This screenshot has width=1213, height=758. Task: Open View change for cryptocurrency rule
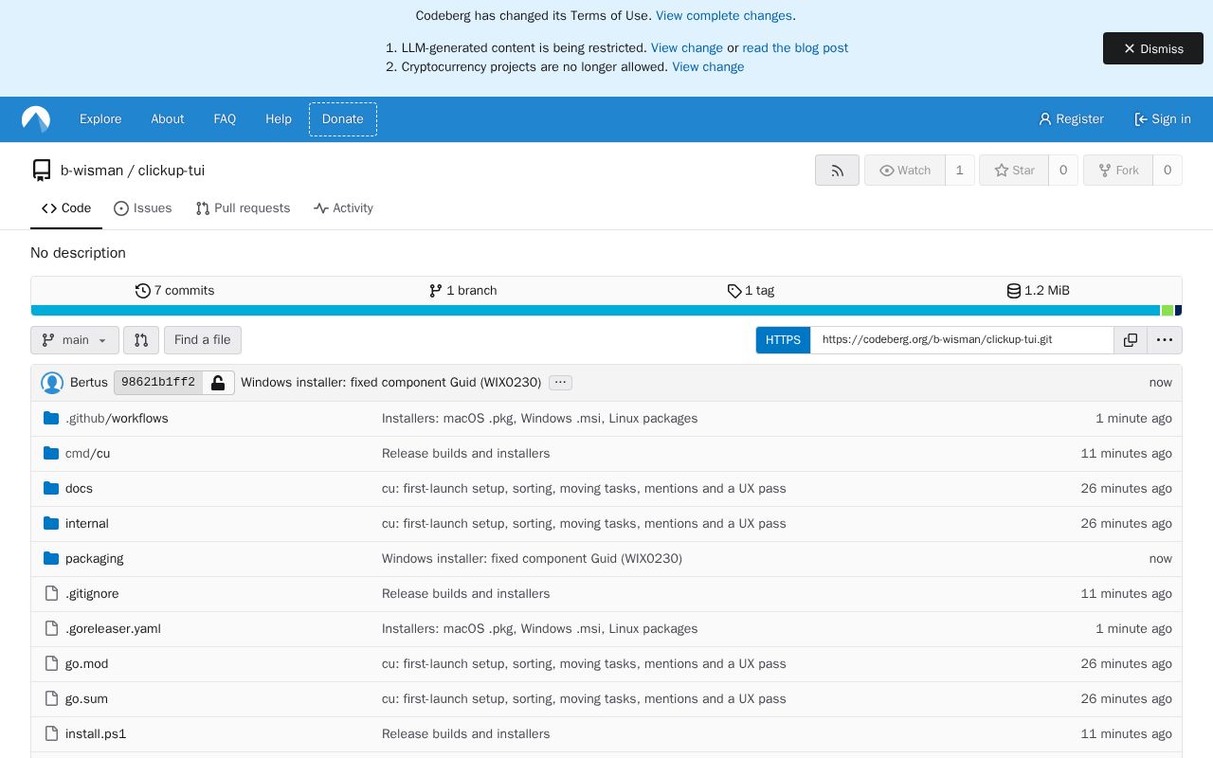(x=708, y=67)
